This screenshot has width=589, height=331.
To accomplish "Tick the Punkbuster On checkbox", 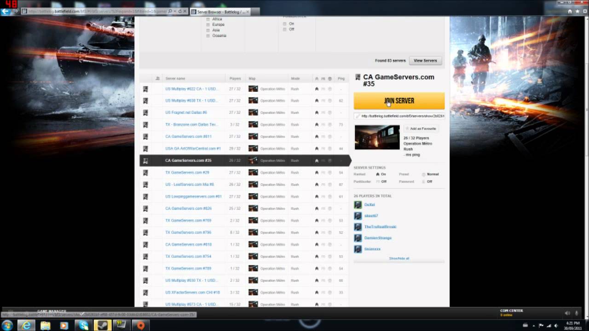I will tap(285, 24).
